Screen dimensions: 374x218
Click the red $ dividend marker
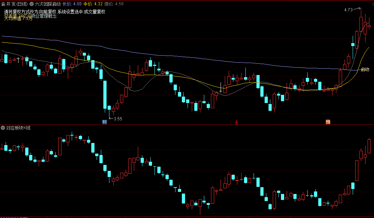[x=237, y=122]
